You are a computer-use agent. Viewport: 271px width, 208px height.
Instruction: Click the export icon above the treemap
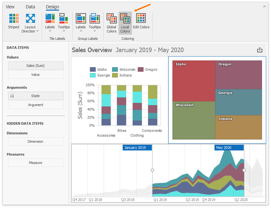260,50
